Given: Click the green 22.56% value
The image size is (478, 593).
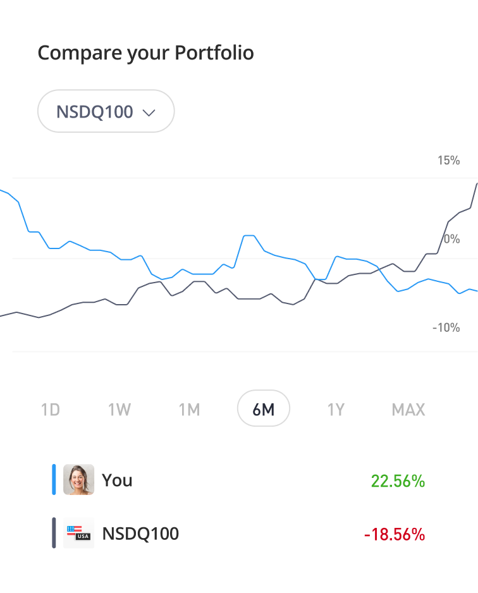Looking at the screenshot, I should click(x=398, y=481).
